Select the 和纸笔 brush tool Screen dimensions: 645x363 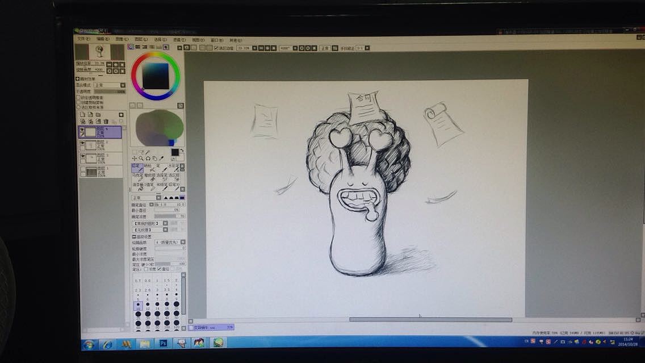pos(163,186)
